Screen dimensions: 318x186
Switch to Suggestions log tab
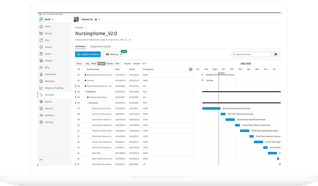[x=100, y=46]
